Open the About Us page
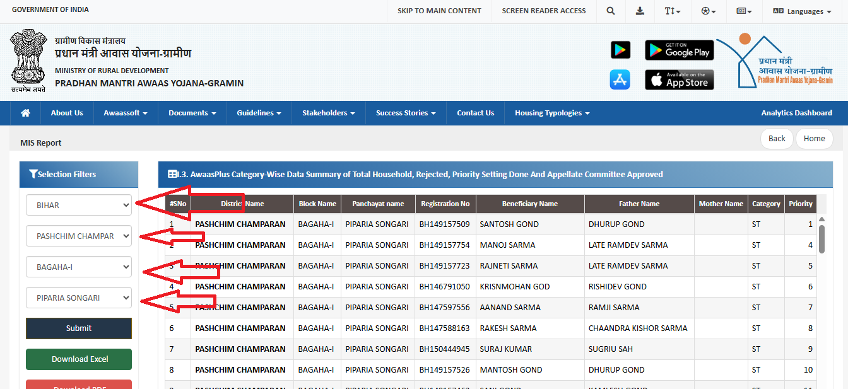The image size is (848, 389). [67, 113]
